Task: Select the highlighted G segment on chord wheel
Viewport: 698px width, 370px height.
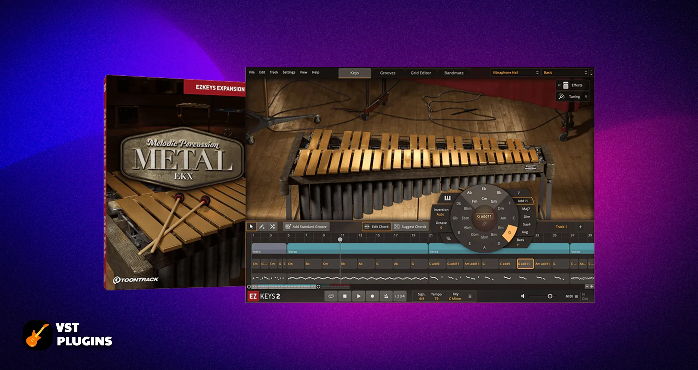Action: (x=509, y=233)
